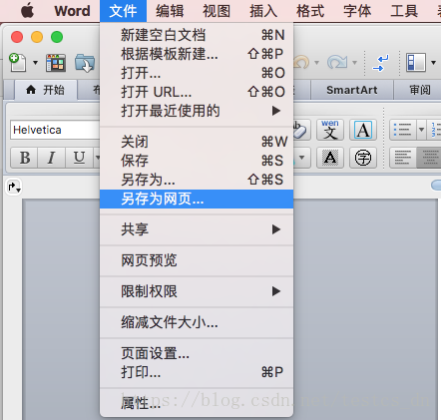This screenshot has height=420, width=441.
Task: Open 页面设置... from the file menu
Action: 197,353
